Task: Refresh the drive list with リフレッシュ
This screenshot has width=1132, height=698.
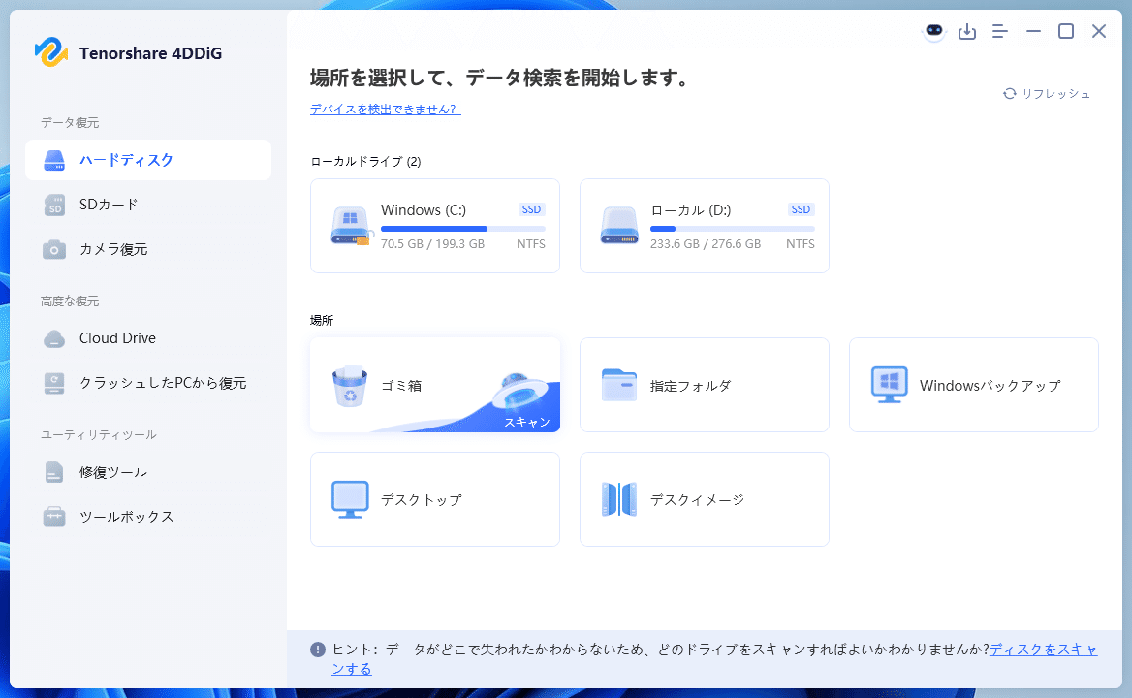Action: pos(1054,93)
